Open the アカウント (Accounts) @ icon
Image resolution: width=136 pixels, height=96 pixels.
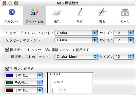(x=12, y=12)
